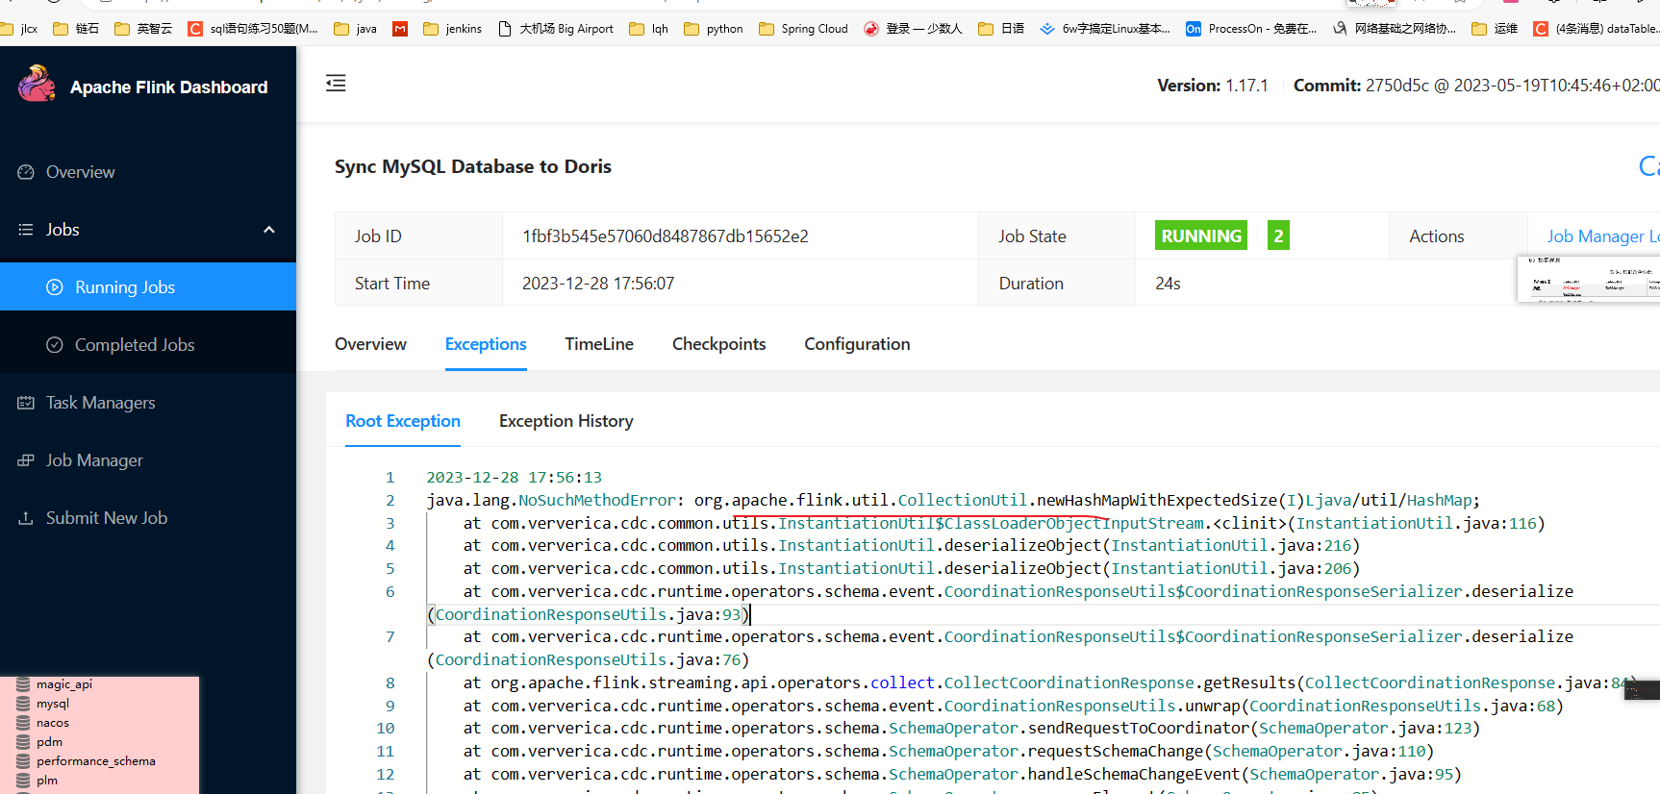1660x794 pixels.
Task: Collapse the Jobs submenu chevron
Action: [x=269, y=230]
